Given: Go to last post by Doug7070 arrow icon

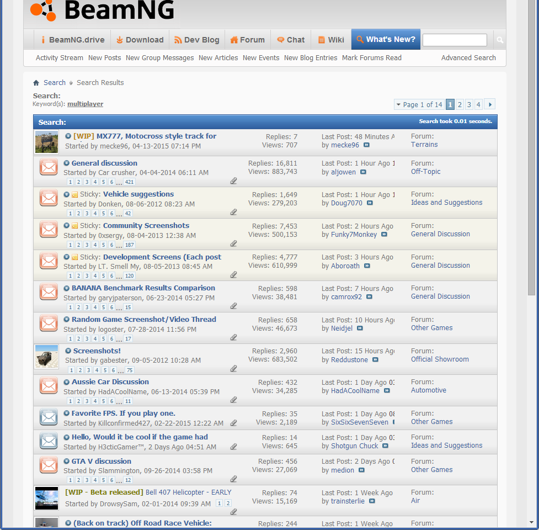Looking at the screenshot, I should click(x=370, y=203).
